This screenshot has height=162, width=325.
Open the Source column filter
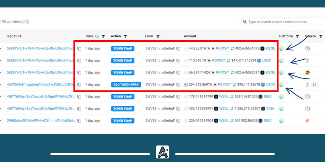click(x=321, y=36)
